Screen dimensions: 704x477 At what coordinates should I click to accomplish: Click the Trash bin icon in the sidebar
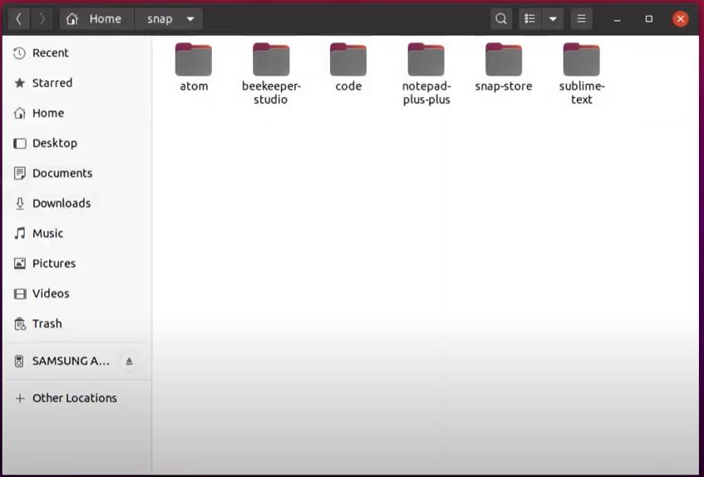(20, 323)
